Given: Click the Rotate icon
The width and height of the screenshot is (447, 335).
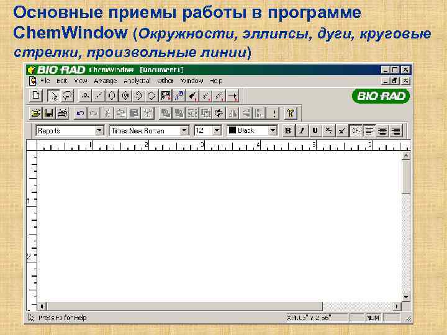Looking at the screenshot, I should (219, 114).
